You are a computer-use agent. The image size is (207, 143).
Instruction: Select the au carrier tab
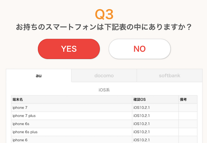39,75
